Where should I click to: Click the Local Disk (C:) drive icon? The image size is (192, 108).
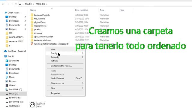(x=7, y=89)
